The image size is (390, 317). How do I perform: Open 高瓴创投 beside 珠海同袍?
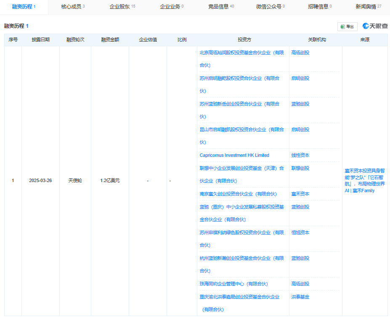[x=300, y=284]
